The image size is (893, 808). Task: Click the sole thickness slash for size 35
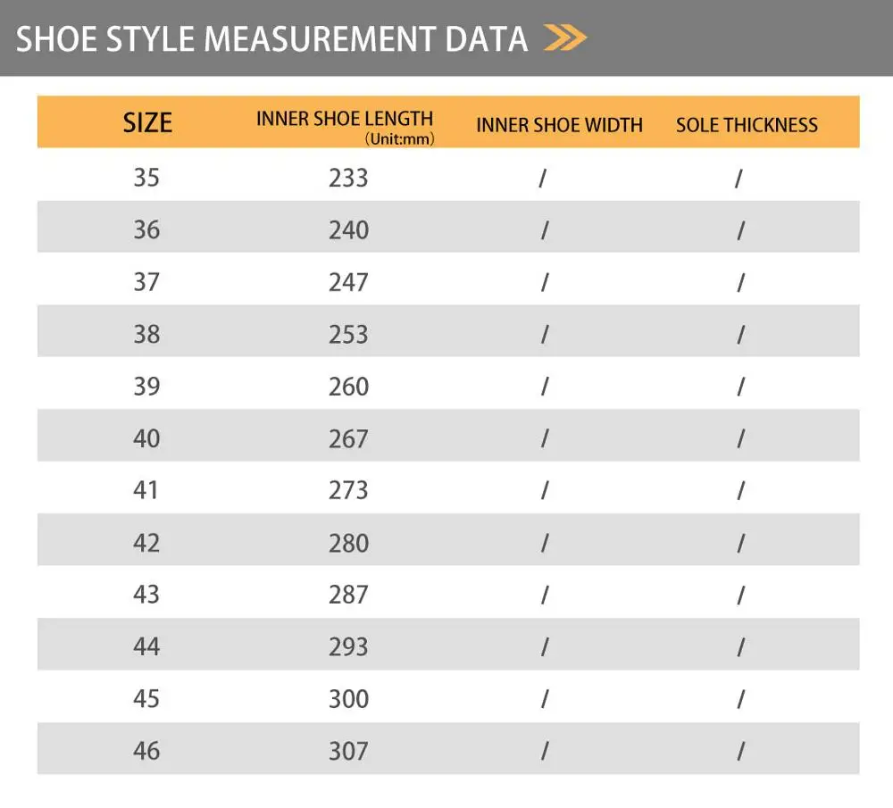tap(739, 179)
